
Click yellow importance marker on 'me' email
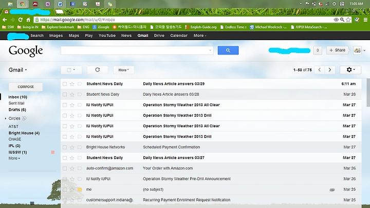click(x=80, y=189)
